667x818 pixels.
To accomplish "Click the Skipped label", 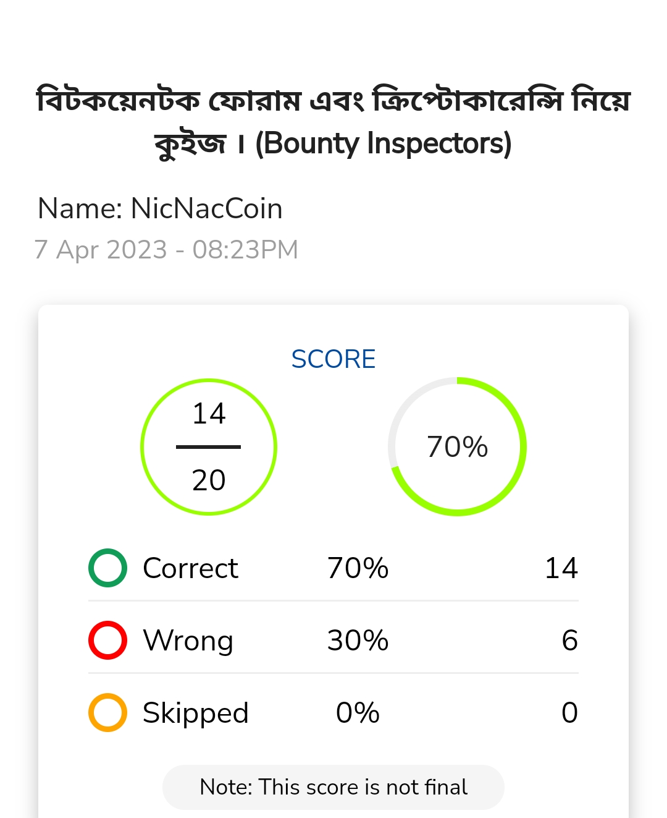I will pos(196,714).
